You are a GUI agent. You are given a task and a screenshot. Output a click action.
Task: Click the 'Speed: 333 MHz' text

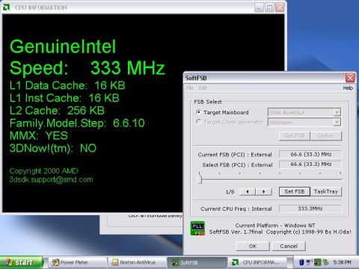click(x=88, y=68)
